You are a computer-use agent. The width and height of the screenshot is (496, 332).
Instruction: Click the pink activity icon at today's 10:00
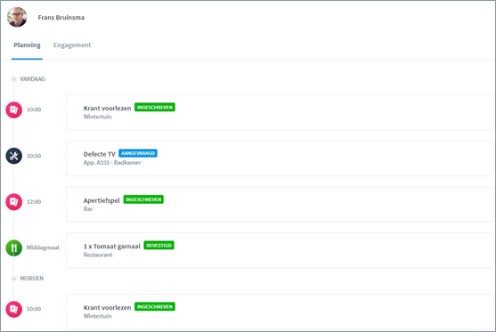coord(14,109)
